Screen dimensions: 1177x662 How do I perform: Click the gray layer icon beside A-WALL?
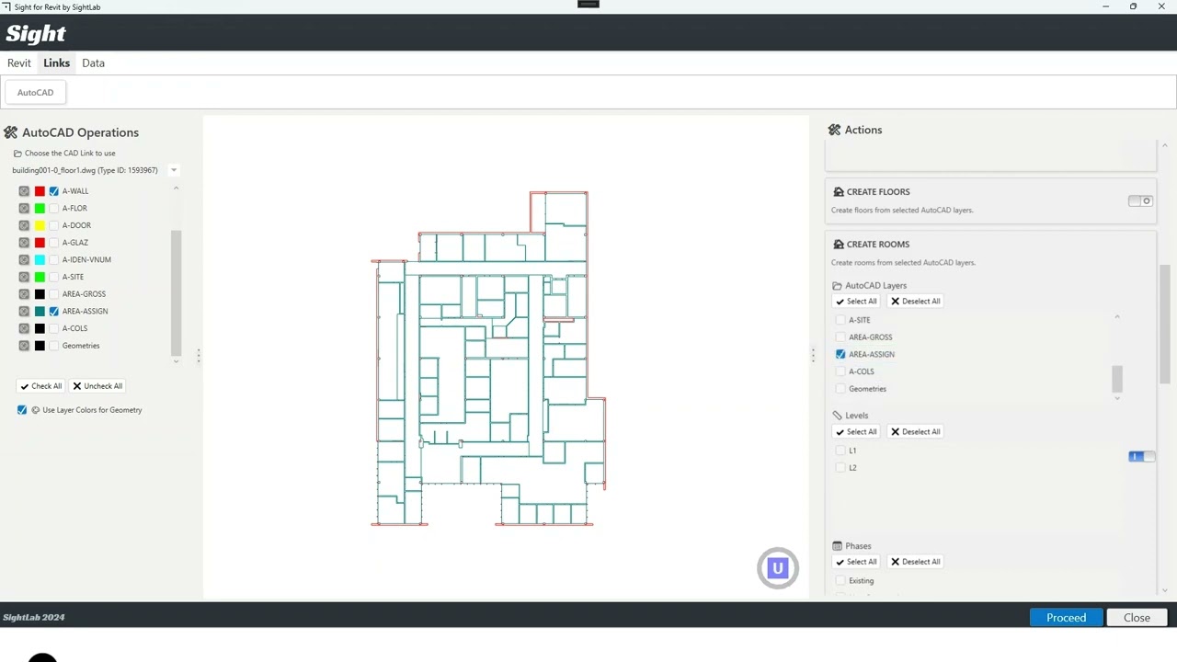[x=24, y=191]
